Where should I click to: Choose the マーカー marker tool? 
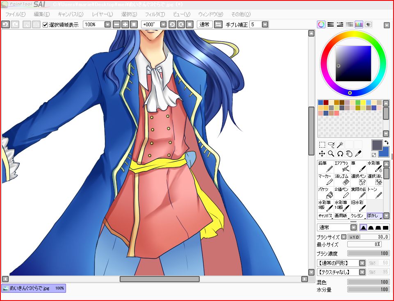(x=326, y=180)
